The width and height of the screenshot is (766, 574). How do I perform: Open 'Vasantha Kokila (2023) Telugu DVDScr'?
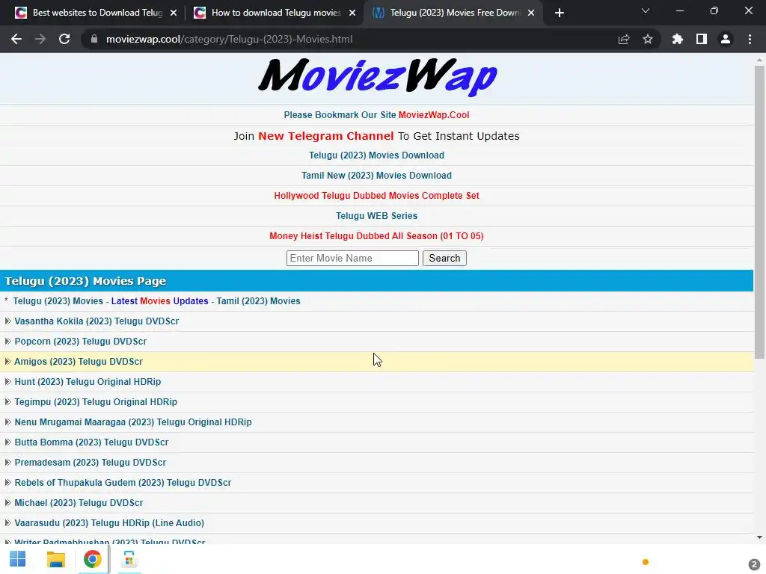pyautogui.click(x=96, y=321)
